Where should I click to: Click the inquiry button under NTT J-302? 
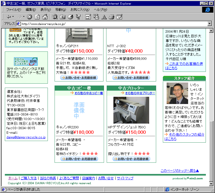(131, 78)
